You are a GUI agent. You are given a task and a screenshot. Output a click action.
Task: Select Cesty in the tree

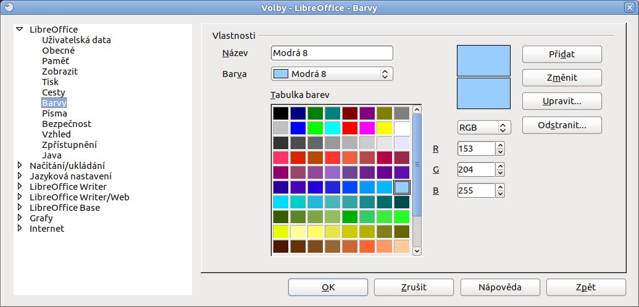(53, 92)
